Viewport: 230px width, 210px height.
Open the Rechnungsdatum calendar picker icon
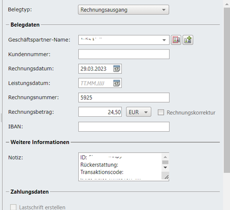pyautogui.click(x=117, y=68)
